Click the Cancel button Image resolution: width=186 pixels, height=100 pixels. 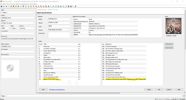click(169, 89)
